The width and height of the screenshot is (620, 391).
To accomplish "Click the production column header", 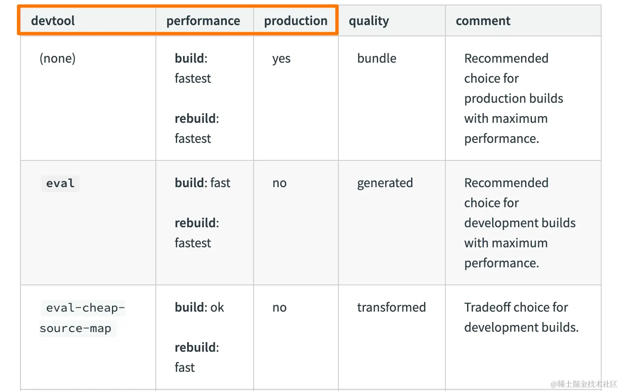I will click(x=295, y=21).
